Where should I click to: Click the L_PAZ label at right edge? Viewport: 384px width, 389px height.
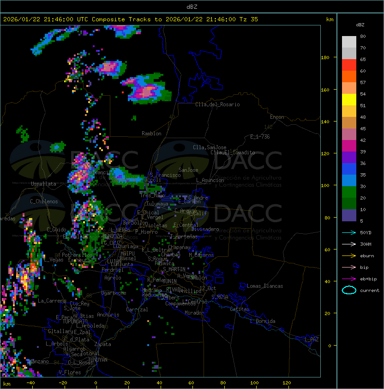(312, 340)
